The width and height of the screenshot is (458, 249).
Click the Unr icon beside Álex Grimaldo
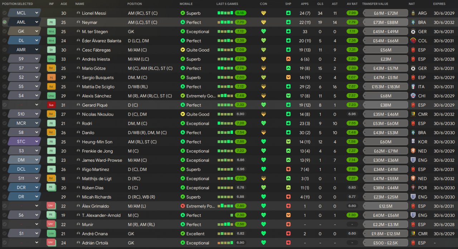coord(52,206)
